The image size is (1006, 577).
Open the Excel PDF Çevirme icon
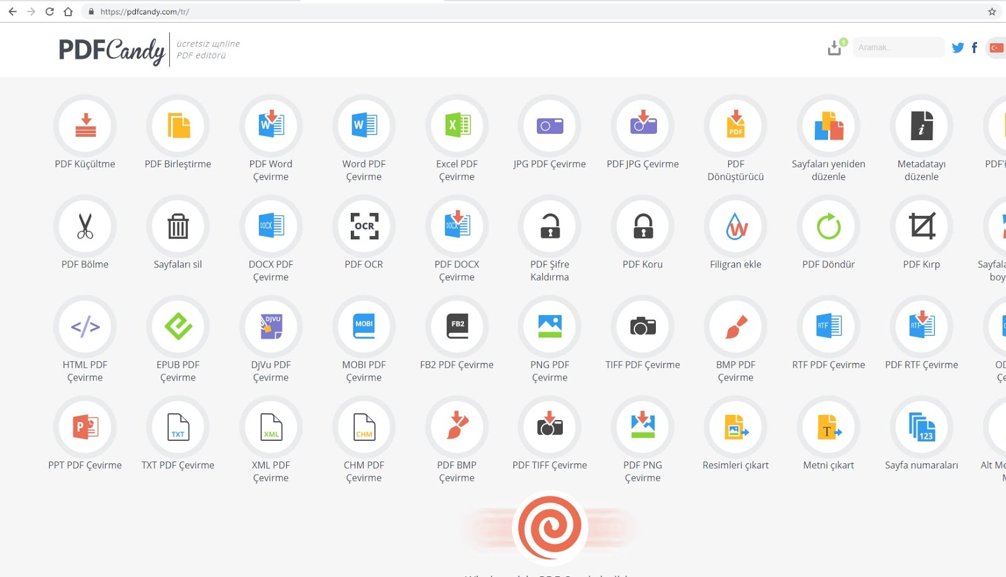[x=457, y=126]
